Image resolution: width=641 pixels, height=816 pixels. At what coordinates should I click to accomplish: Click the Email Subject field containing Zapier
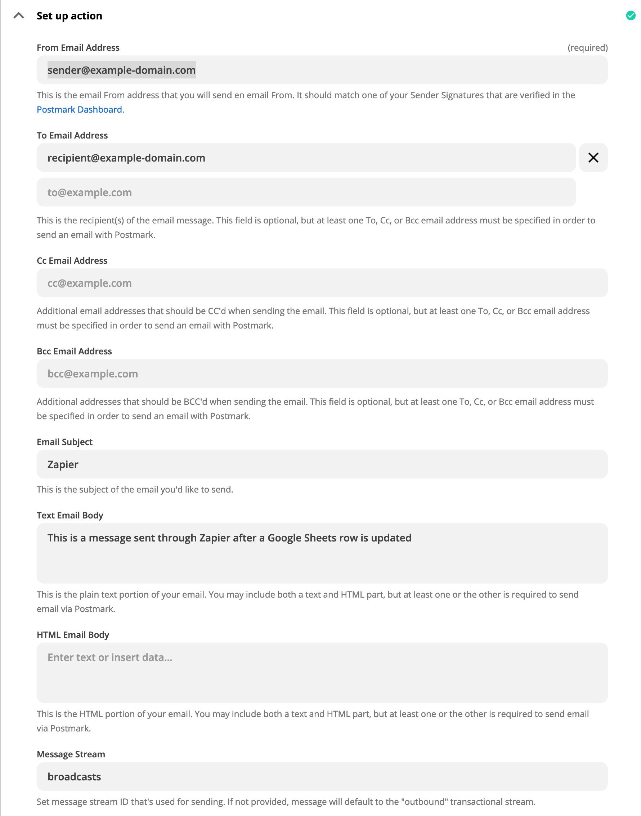click(322, 464)
